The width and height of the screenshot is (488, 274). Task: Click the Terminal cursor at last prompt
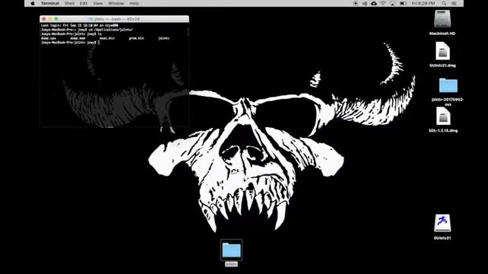[99, 43]
